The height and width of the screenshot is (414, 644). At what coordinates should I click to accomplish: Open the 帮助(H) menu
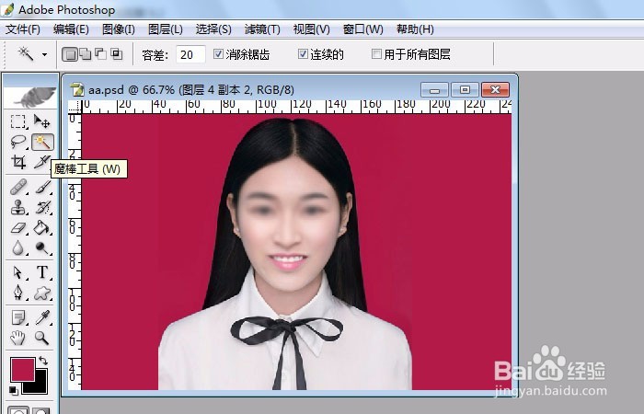[415, 29]
